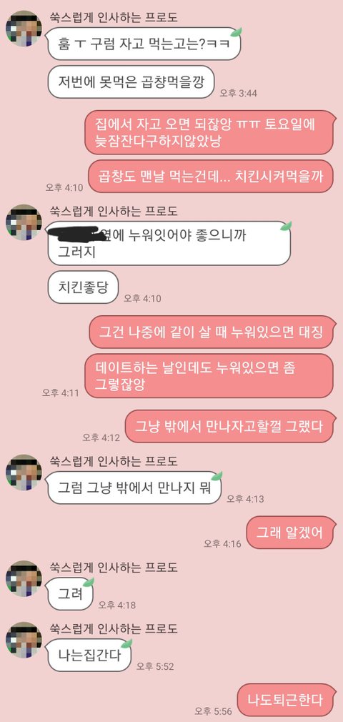Tap the leaf icon on the first message bubble
Viewport: 343px width, 722px height.
pyautogui.click(x=237, y=31)
